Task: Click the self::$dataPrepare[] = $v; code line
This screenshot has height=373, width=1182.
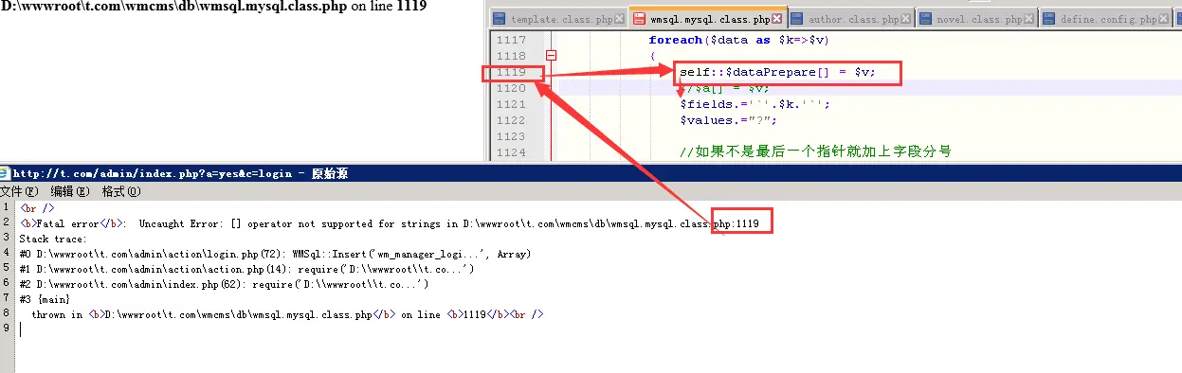Action: pos(777,72)
